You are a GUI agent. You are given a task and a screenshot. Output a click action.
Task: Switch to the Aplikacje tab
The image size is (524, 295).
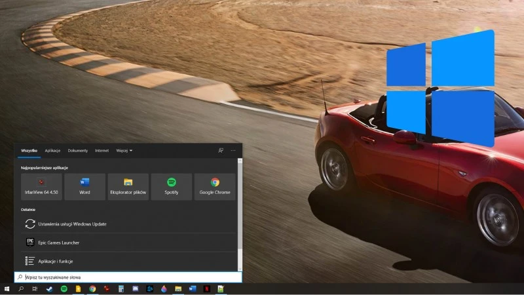(x=52, y=151)
